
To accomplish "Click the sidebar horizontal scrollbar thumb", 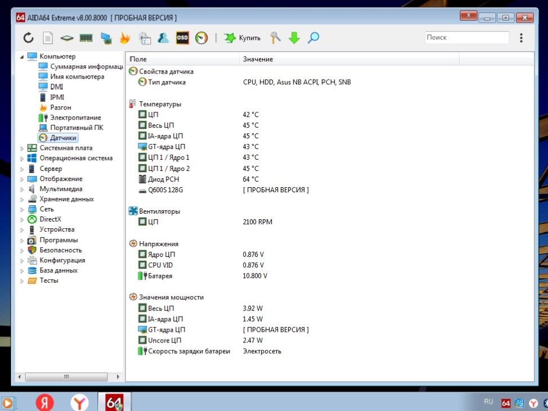I will [x=66, y=377].
